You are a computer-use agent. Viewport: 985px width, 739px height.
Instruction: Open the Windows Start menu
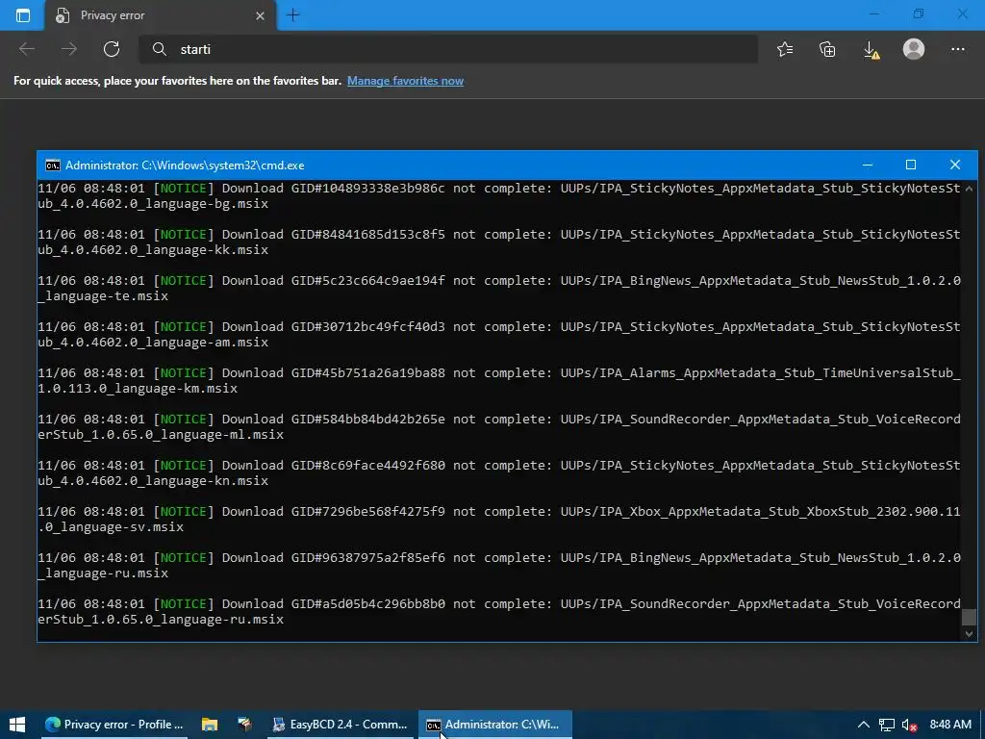pos(17,725)
